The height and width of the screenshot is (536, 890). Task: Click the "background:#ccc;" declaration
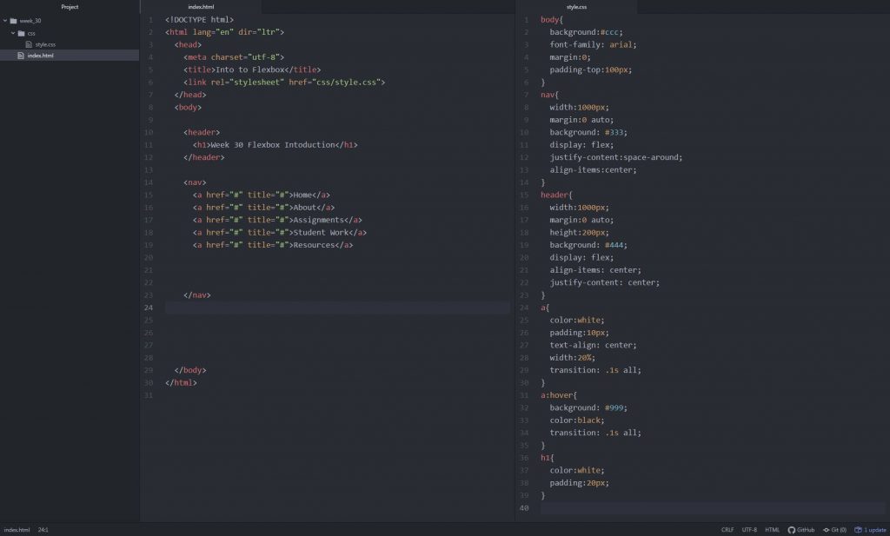586,32
